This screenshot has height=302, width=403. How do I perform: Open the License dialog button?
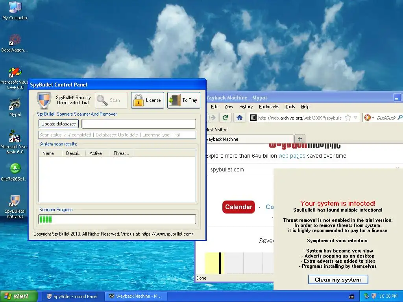pos(148,100)
